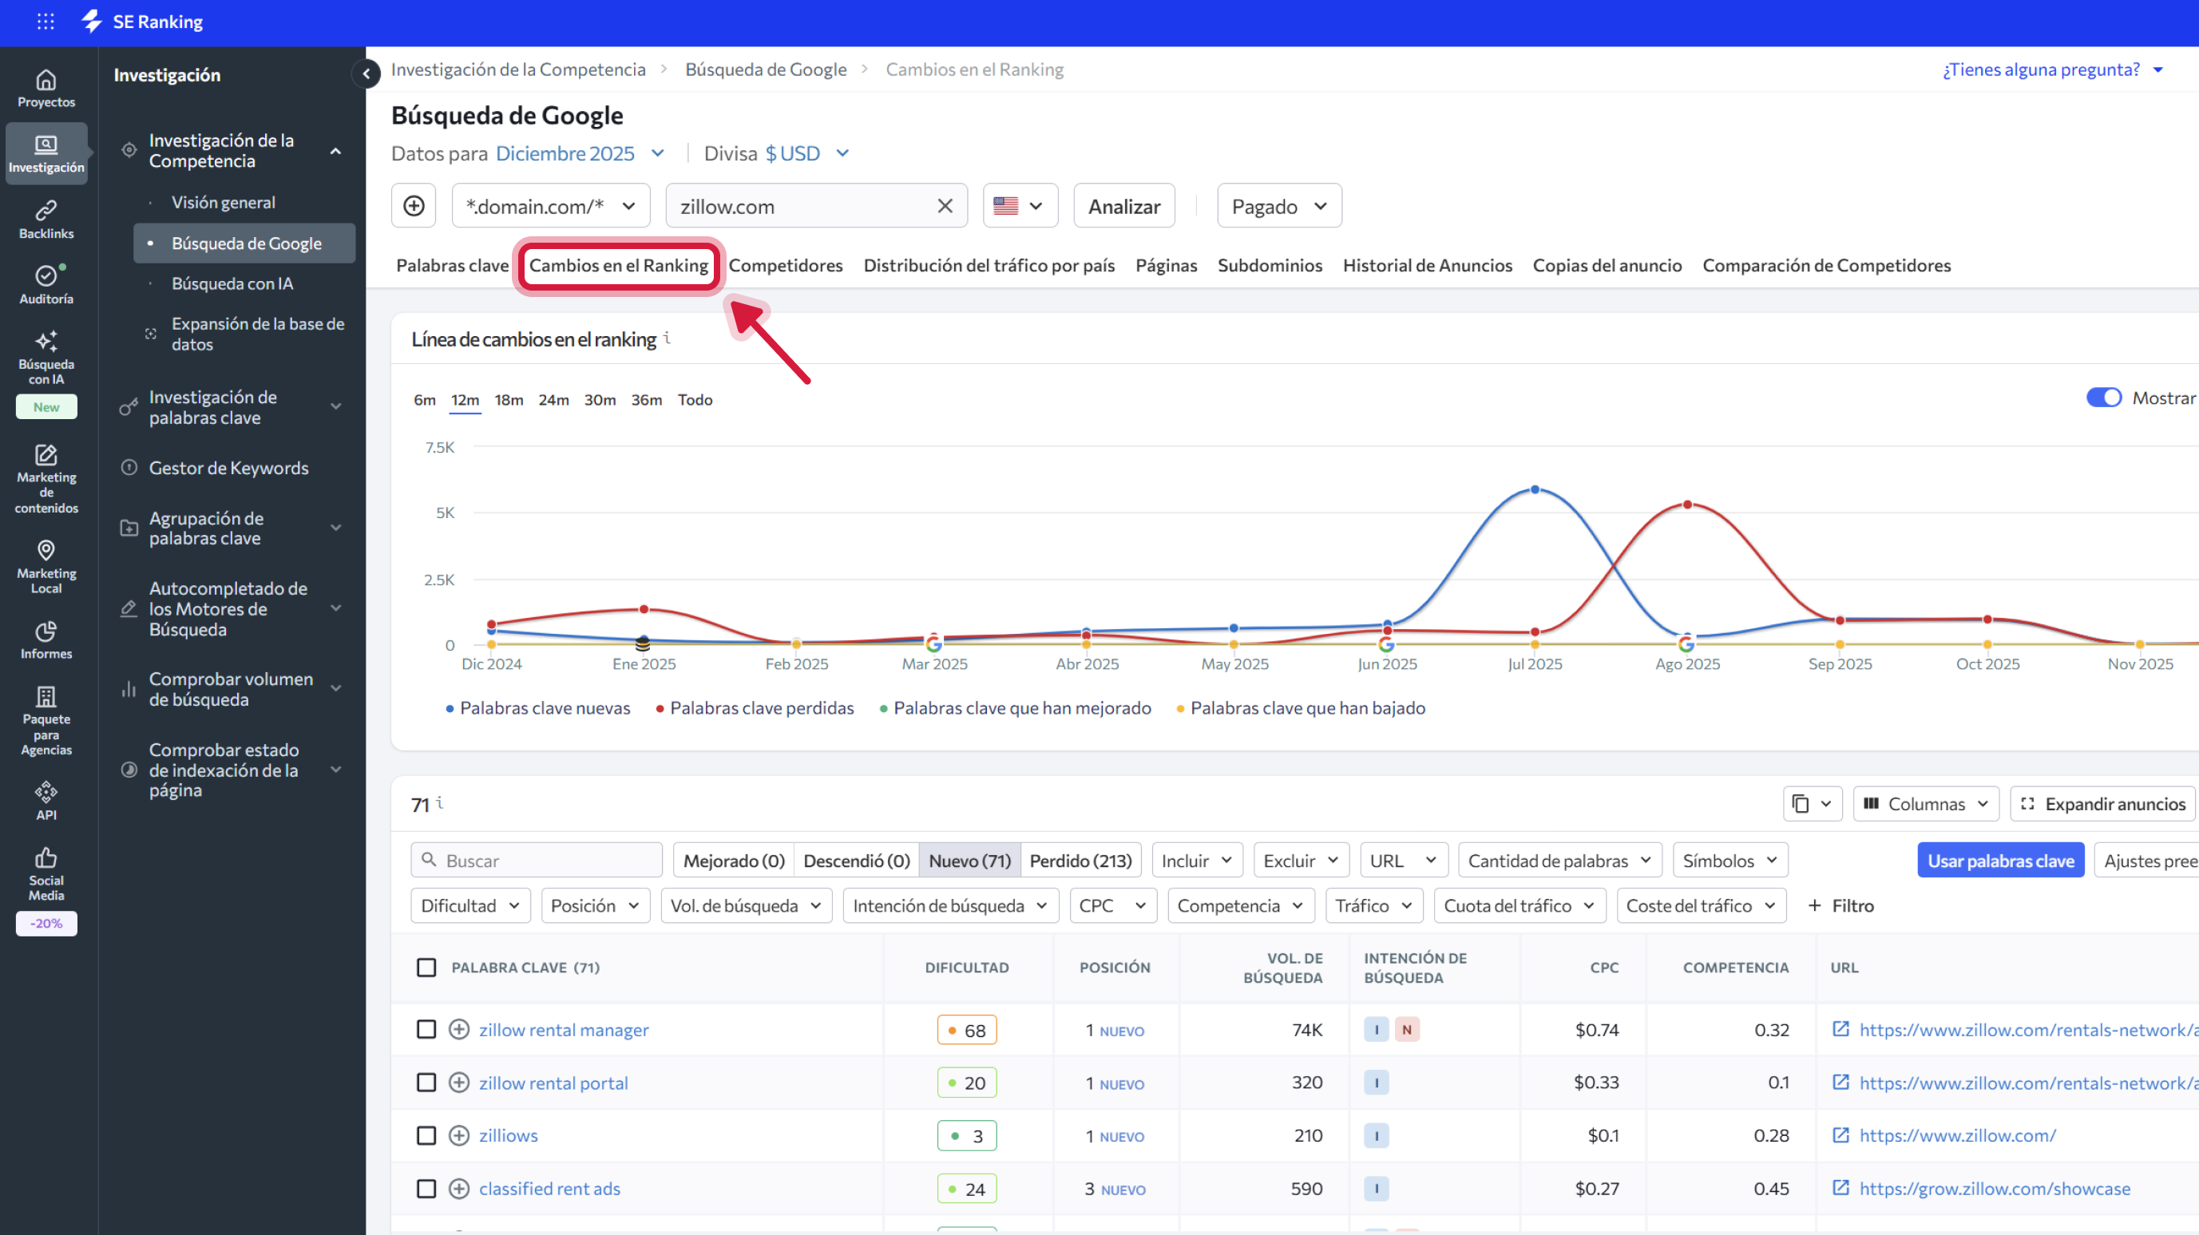Check the zillow rental manager row

pos(427,1029)
